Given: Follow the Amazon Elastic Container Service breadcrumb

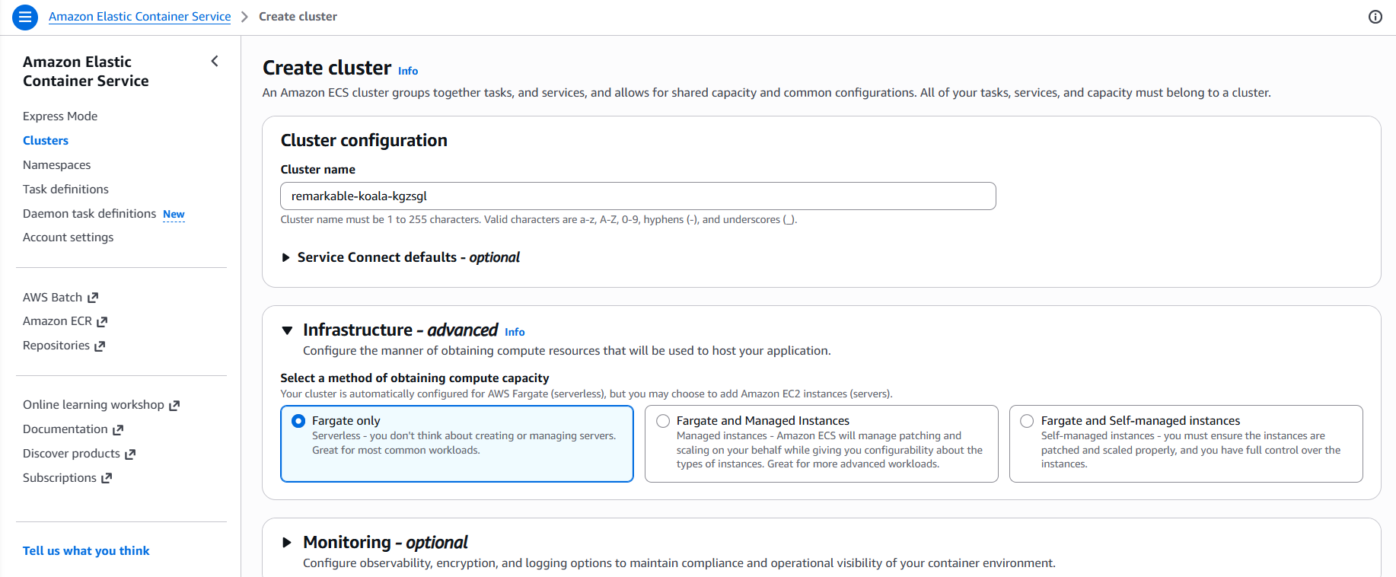Looking at the screenshot, I should [x=139, y=16].
